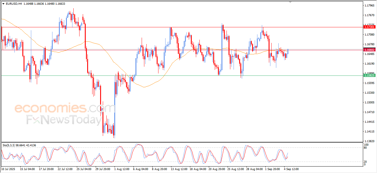Image resolution: width=377 pixels, height=173 pixels.
Task: Click the 1 Sep 20:00 time label
Action: (x=272, y=169)
